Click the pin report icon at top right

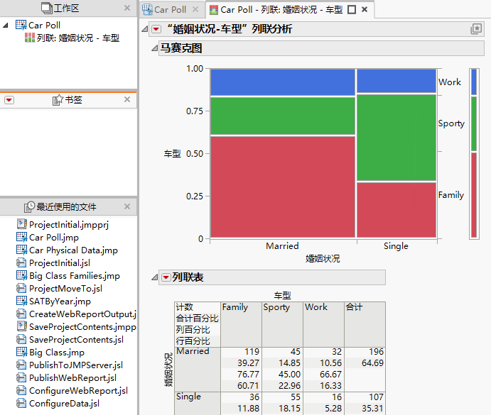tap(476, 29)
